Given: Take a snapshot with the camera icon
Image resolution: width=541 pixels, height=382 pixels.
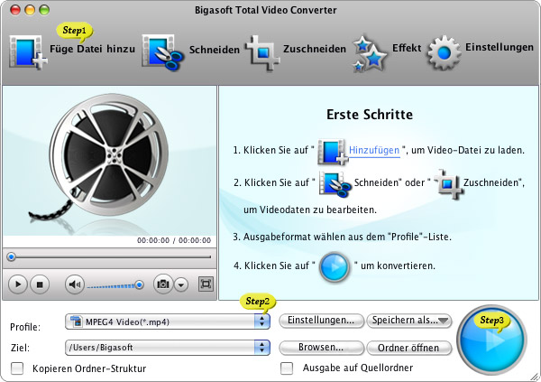Looking at the screenshot, I should (x=163, y=284).
